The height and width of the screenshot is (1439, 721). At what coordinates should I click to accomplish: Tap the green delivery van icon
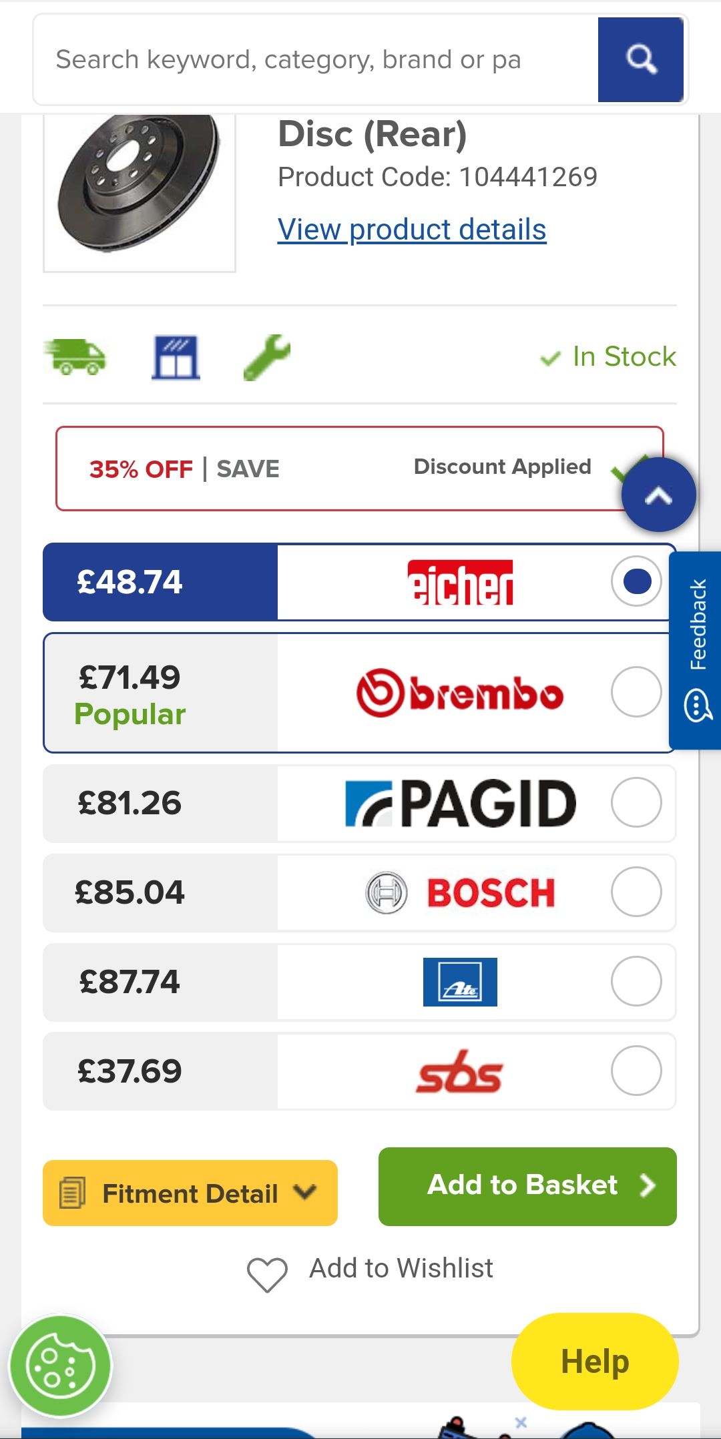(75, 356)
